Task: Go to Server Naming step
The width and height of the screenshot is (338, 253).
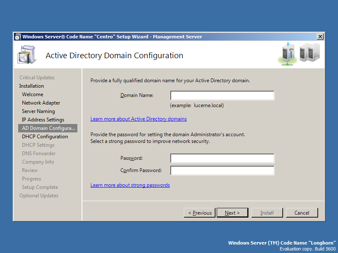Action: coord(38,111)
